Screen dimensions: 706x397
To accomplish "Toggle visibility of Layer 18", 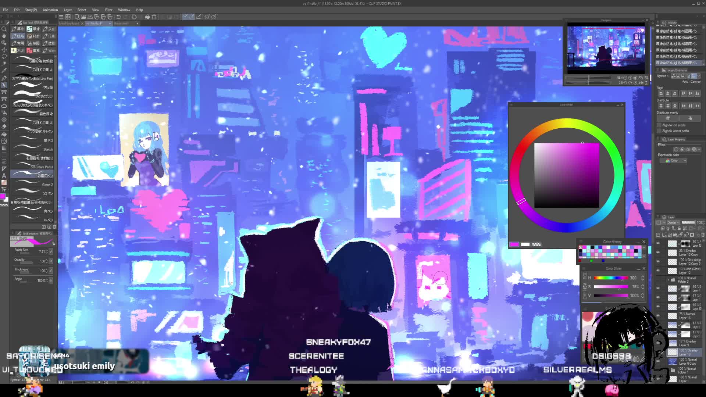I will [x=658, y=316].
